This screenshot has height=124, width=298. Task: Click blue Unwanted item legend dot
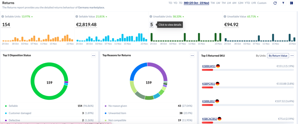point(105,113)
